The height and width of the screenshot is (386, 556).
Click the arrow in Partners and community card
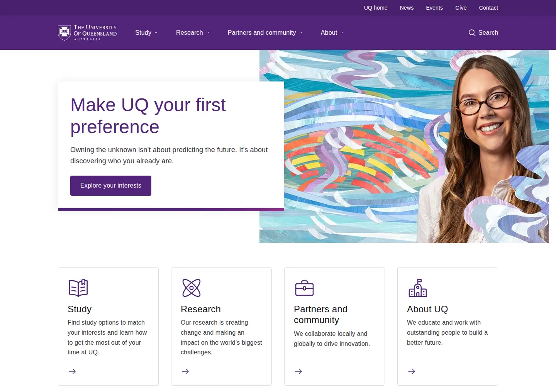(x=298, y=371)
